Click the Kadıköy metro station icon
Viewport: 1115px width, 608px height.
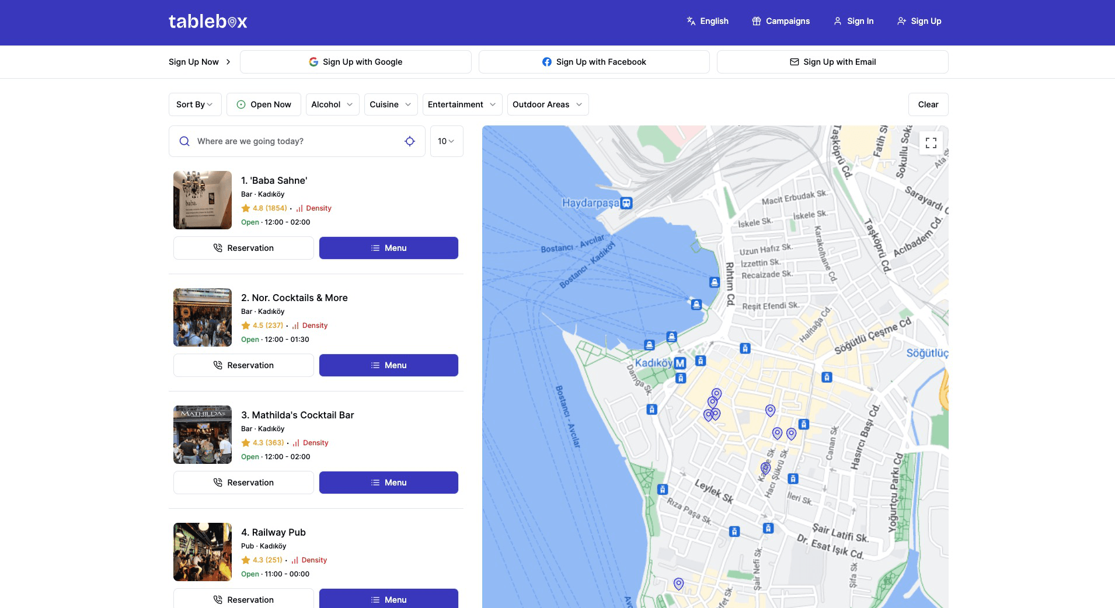[x=680, y=363]
